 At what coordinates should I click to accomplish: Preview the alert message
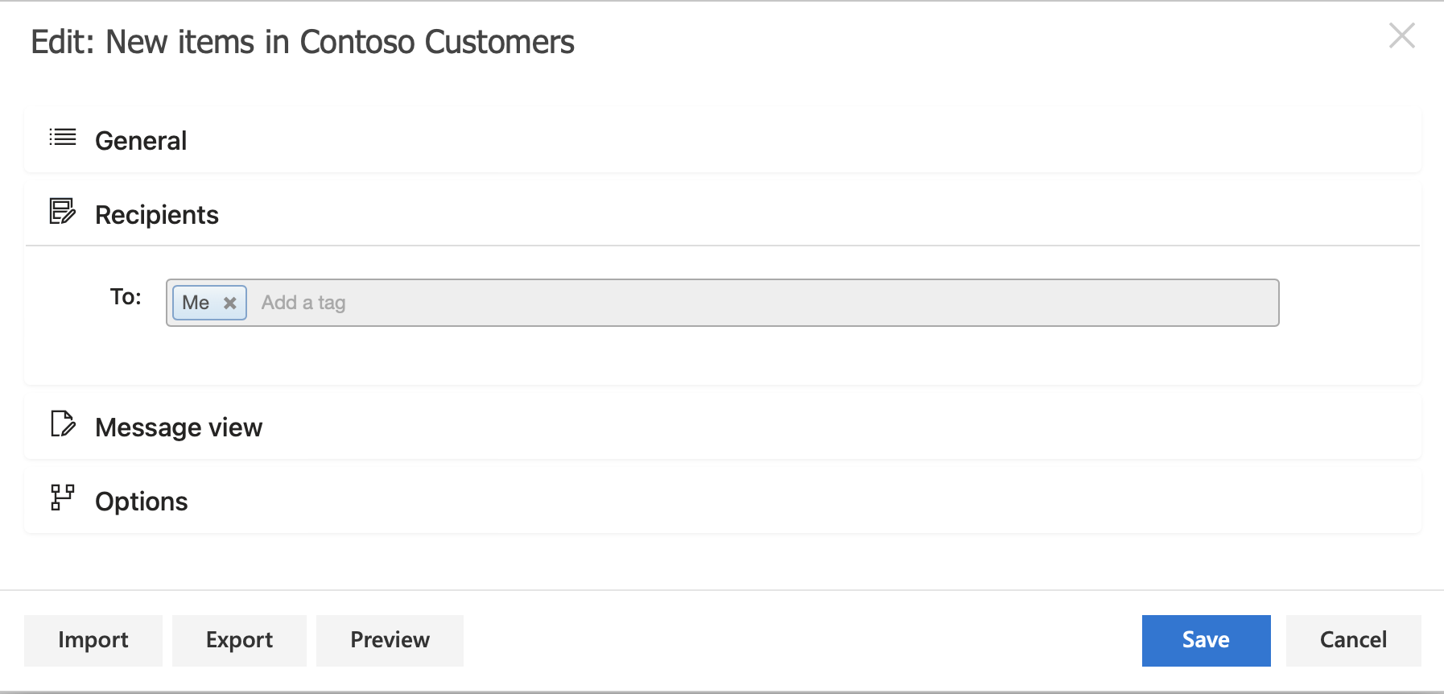[x=390, y=640]
